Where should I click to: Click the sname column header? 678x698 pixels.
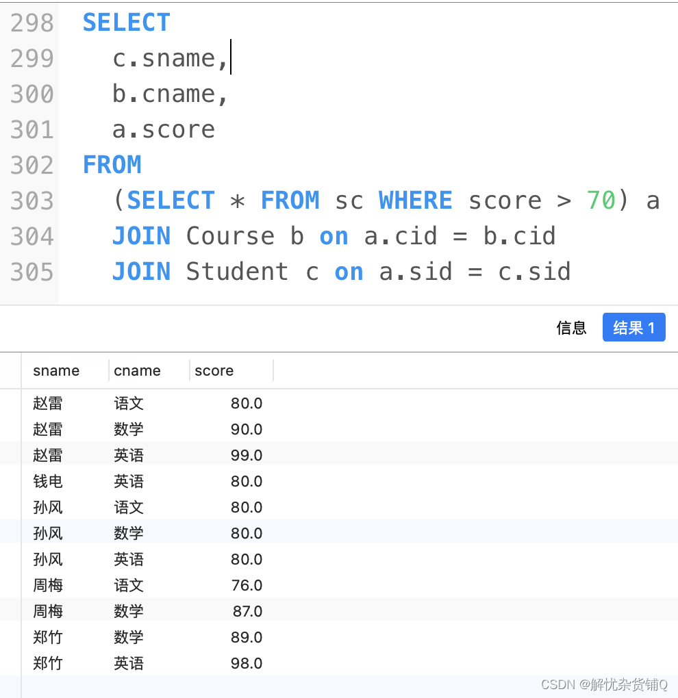click(x=56, y=370)
